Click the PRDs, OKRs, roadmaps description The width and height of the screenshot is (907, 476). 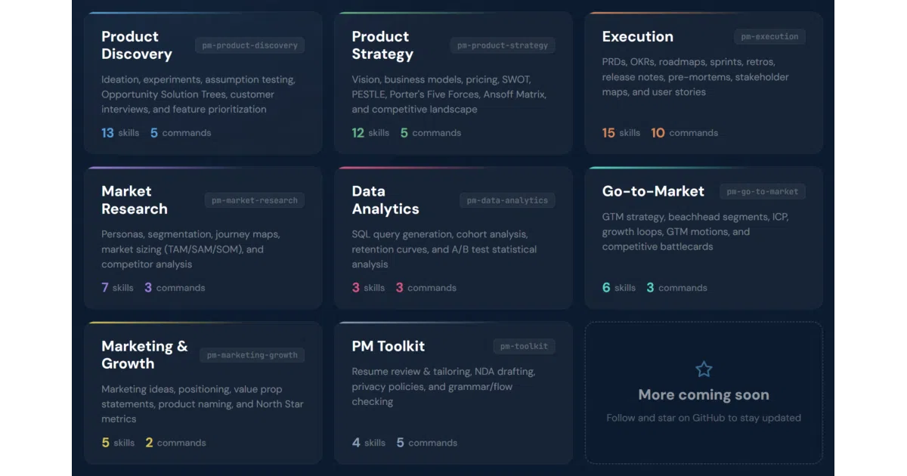click(695, 77)
